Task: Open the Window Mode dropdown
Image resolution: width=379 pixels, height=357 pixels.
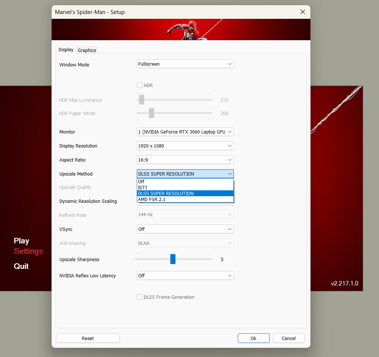Action: pyautogui.click(x=185, y=64)
